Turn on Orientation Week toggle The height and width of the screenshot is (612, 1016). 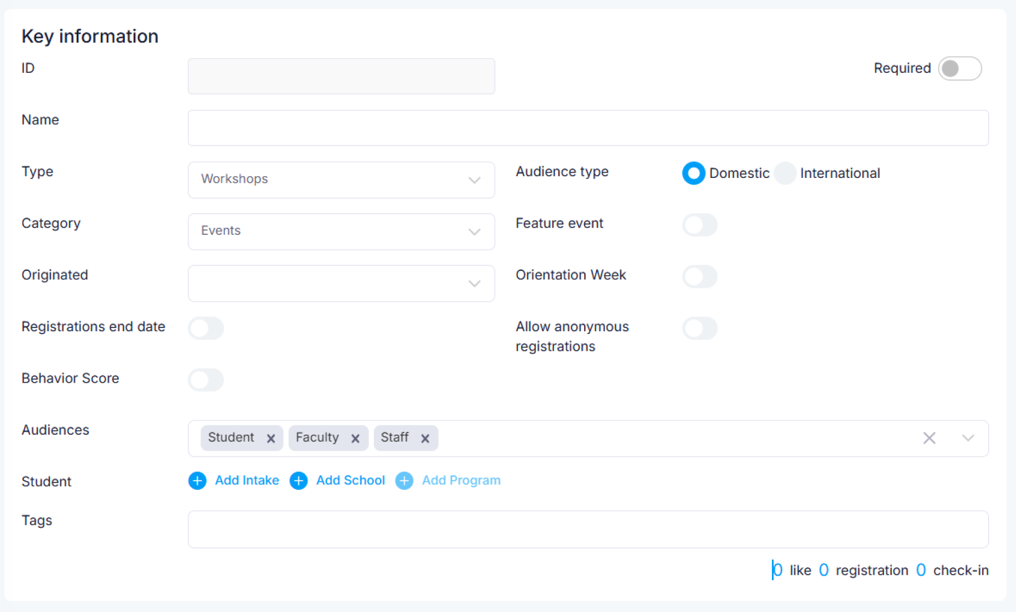[x=699, y=276]
